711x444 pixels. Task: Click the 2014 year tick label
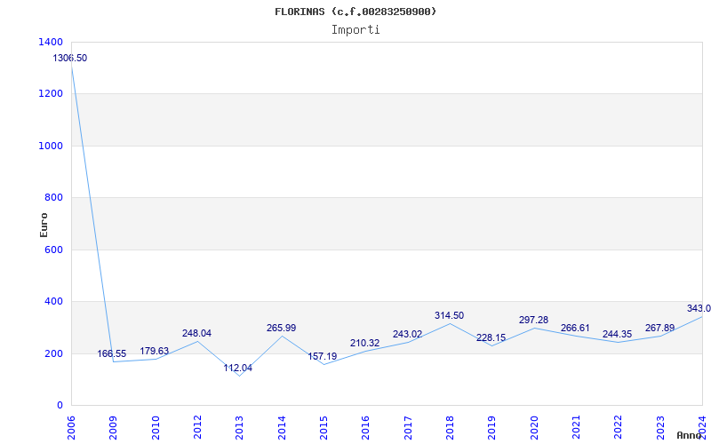pos(282,428)
